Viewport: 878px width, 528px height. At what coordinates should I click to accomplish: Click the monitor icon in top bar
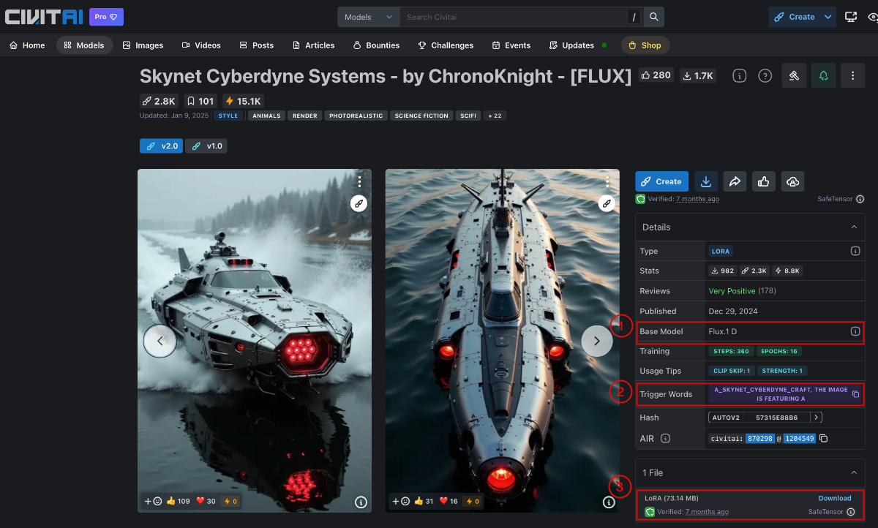click(x=851, y=17)
